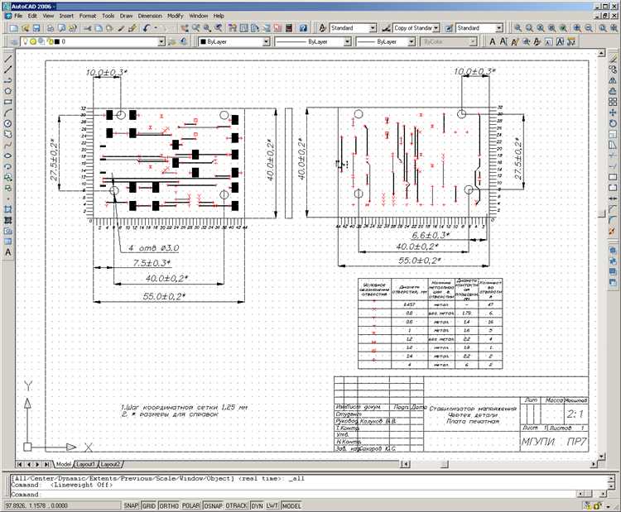The image size is (621, 512).
Task: Click the Plot (print) icon
Action: click(51, 27)
